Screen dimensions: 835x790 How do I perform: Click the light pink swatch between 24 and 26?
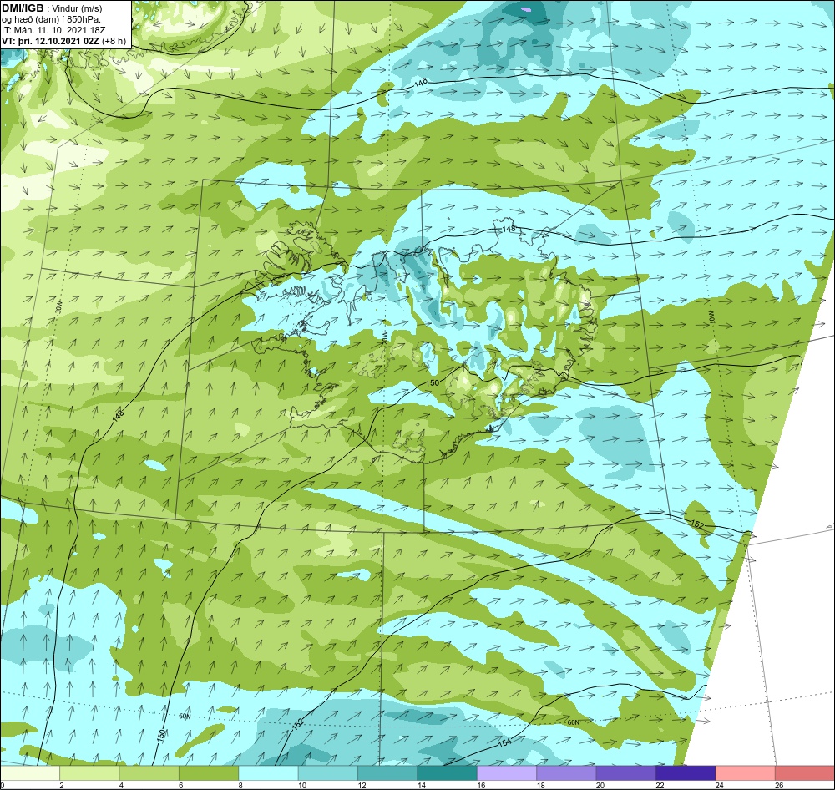click(746, 773)
